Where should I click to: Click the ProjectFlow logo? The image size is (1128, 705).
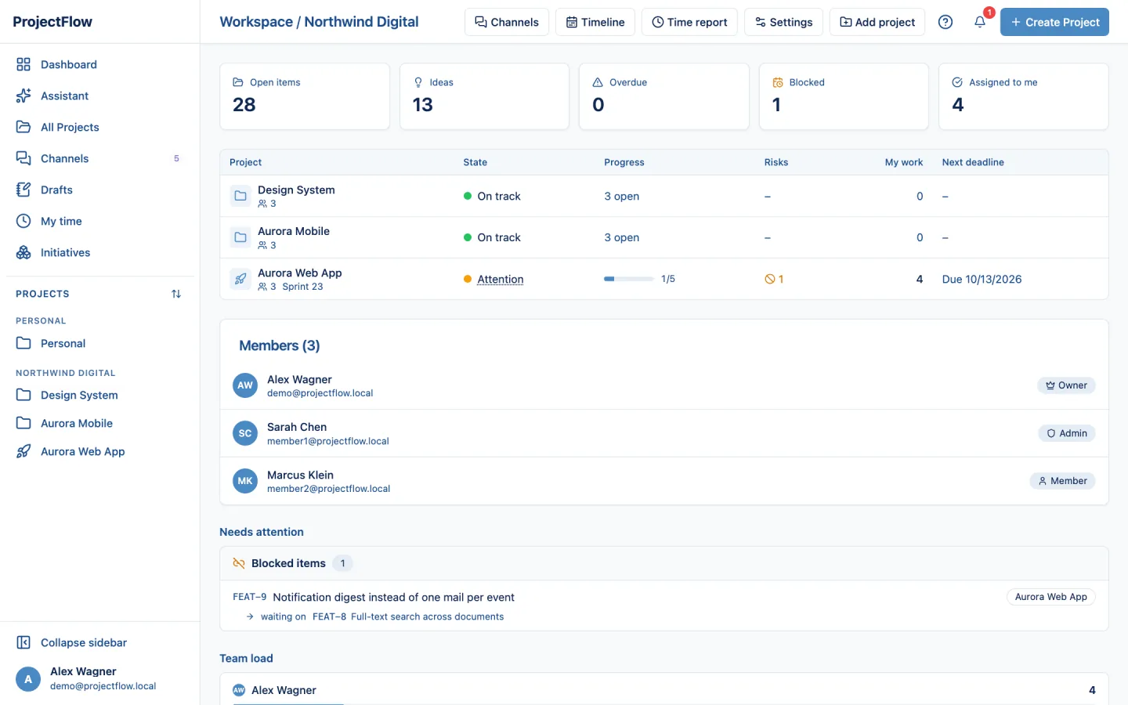tap(52, 22)
